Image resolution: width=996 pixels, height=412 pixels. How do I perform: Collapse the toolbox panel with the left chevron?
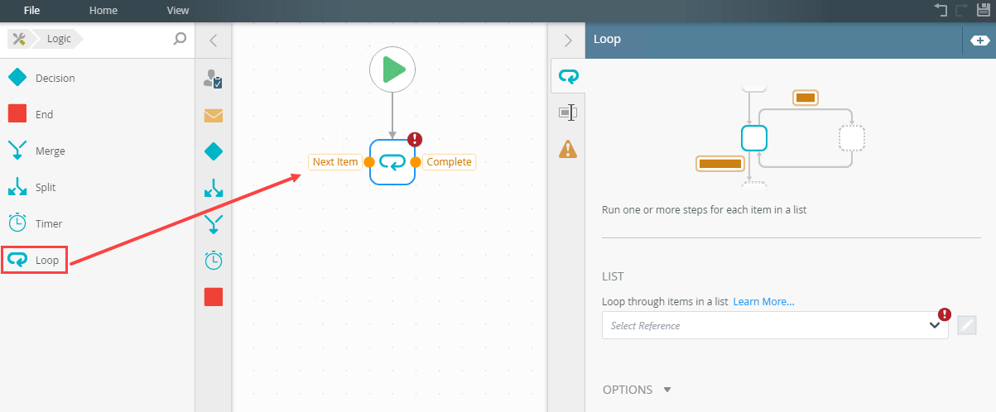coord(213,40)
